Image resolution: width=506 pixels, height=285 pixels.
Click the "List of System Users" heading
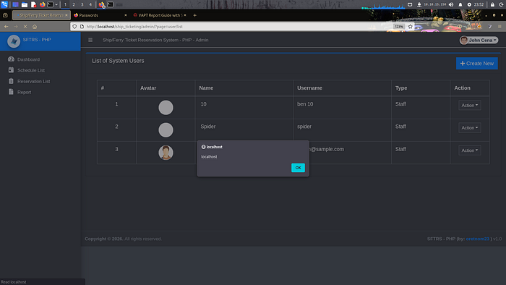118,61
